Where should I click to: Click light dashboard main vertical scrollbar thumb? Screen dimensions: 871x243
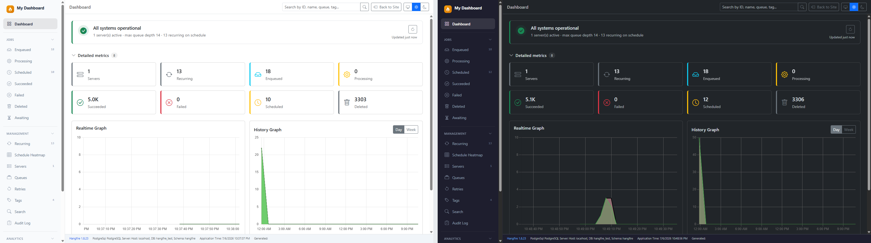tap(431, 104)
